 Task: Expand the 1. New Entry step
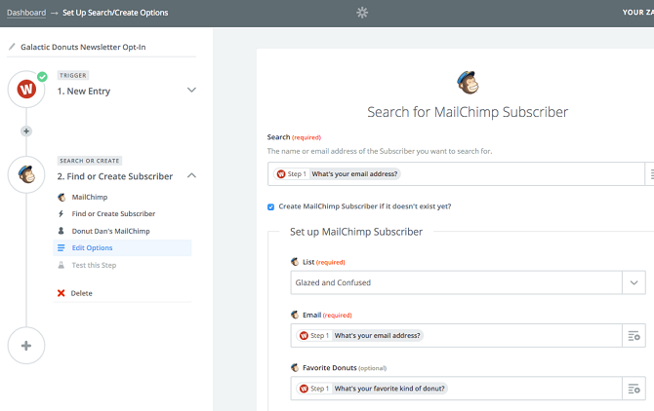191,90
